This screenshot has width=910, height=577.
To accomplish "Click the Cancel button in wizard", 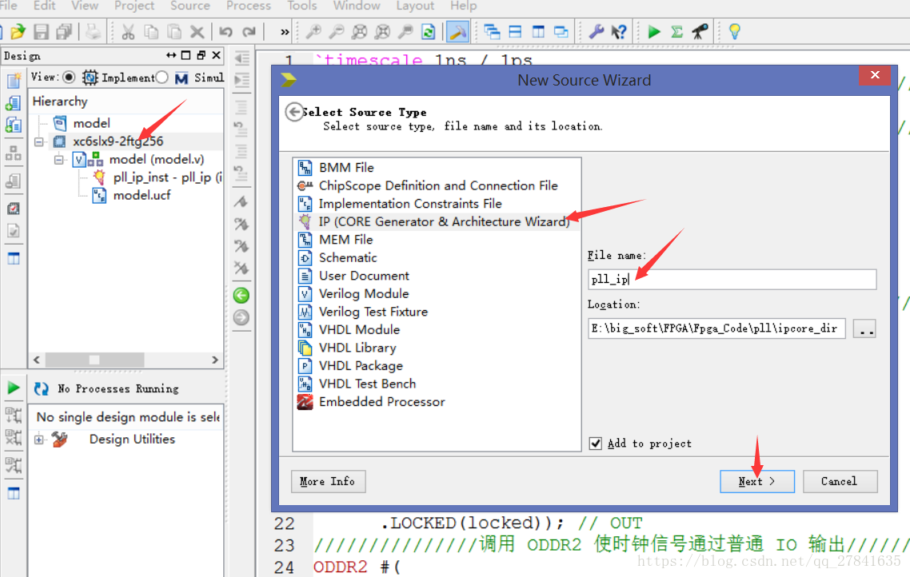I will click(840, 481).
